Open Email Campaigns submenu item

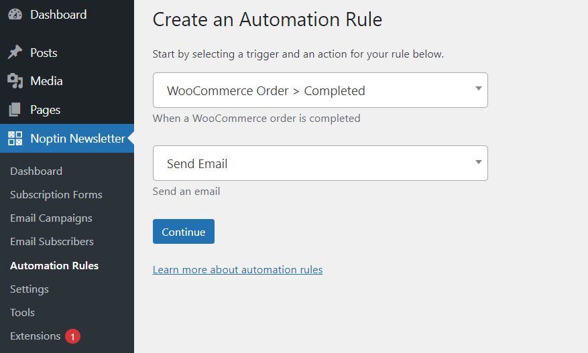pyautogui.click(x=51, y=218)
